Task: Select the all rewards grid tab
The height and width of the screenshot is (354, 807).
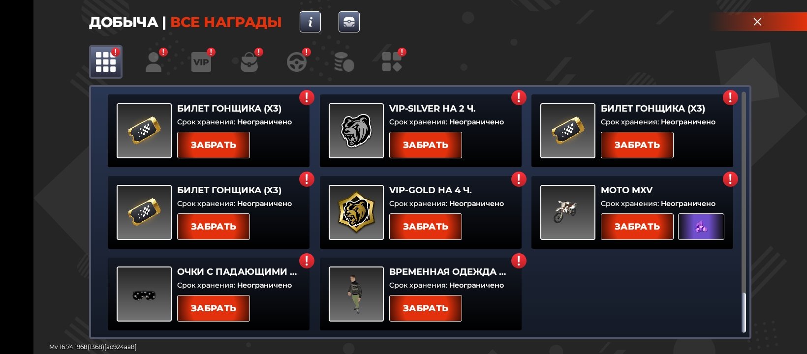Action: tap(106, 62)
